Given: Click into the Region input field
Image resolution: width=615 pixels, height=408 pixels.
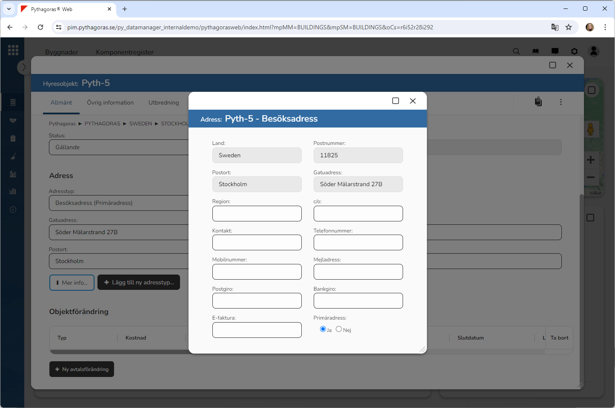Looking at the screenshot, I should (257, 213).
